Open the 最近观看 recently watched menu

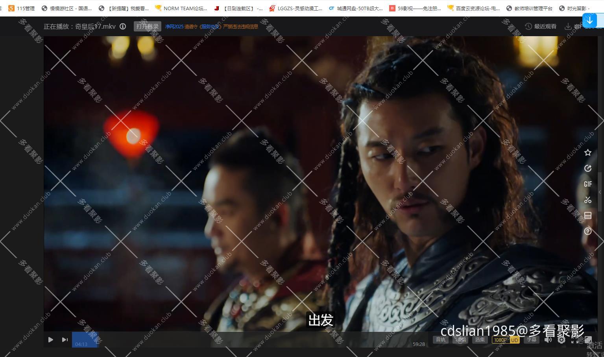pos(541,26)
